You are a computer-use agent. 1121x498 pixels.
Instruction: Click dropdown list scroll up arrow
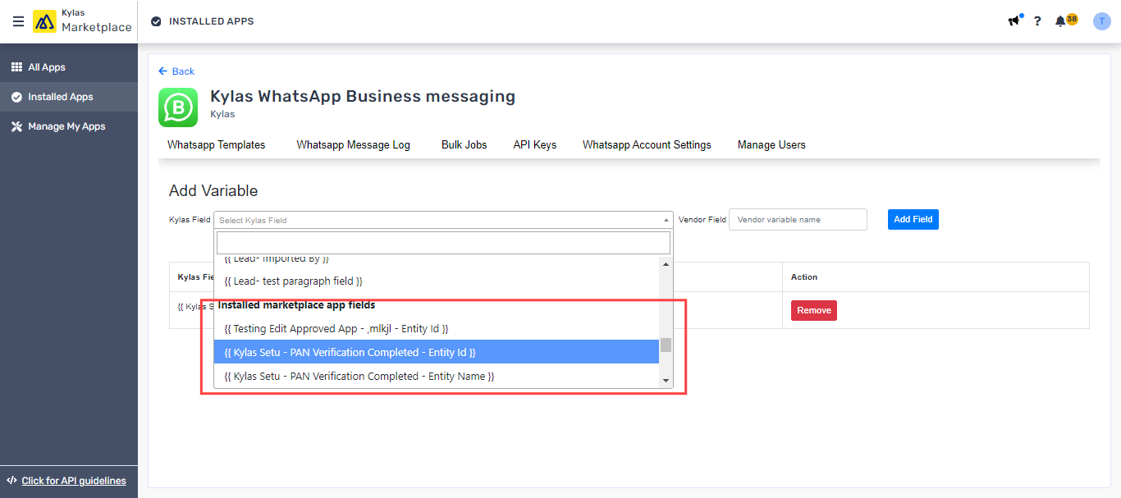[x=666, y=264]
